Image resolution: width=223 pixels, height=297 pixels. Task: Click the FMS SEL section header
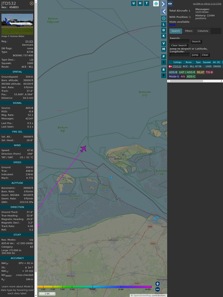17,132
